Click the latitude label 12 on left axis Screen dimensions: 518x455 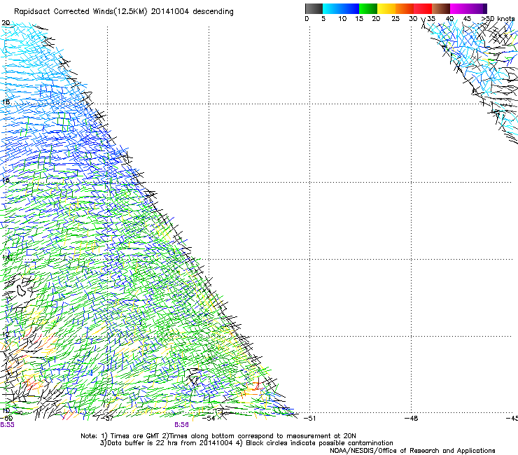(x=6, y=335)
